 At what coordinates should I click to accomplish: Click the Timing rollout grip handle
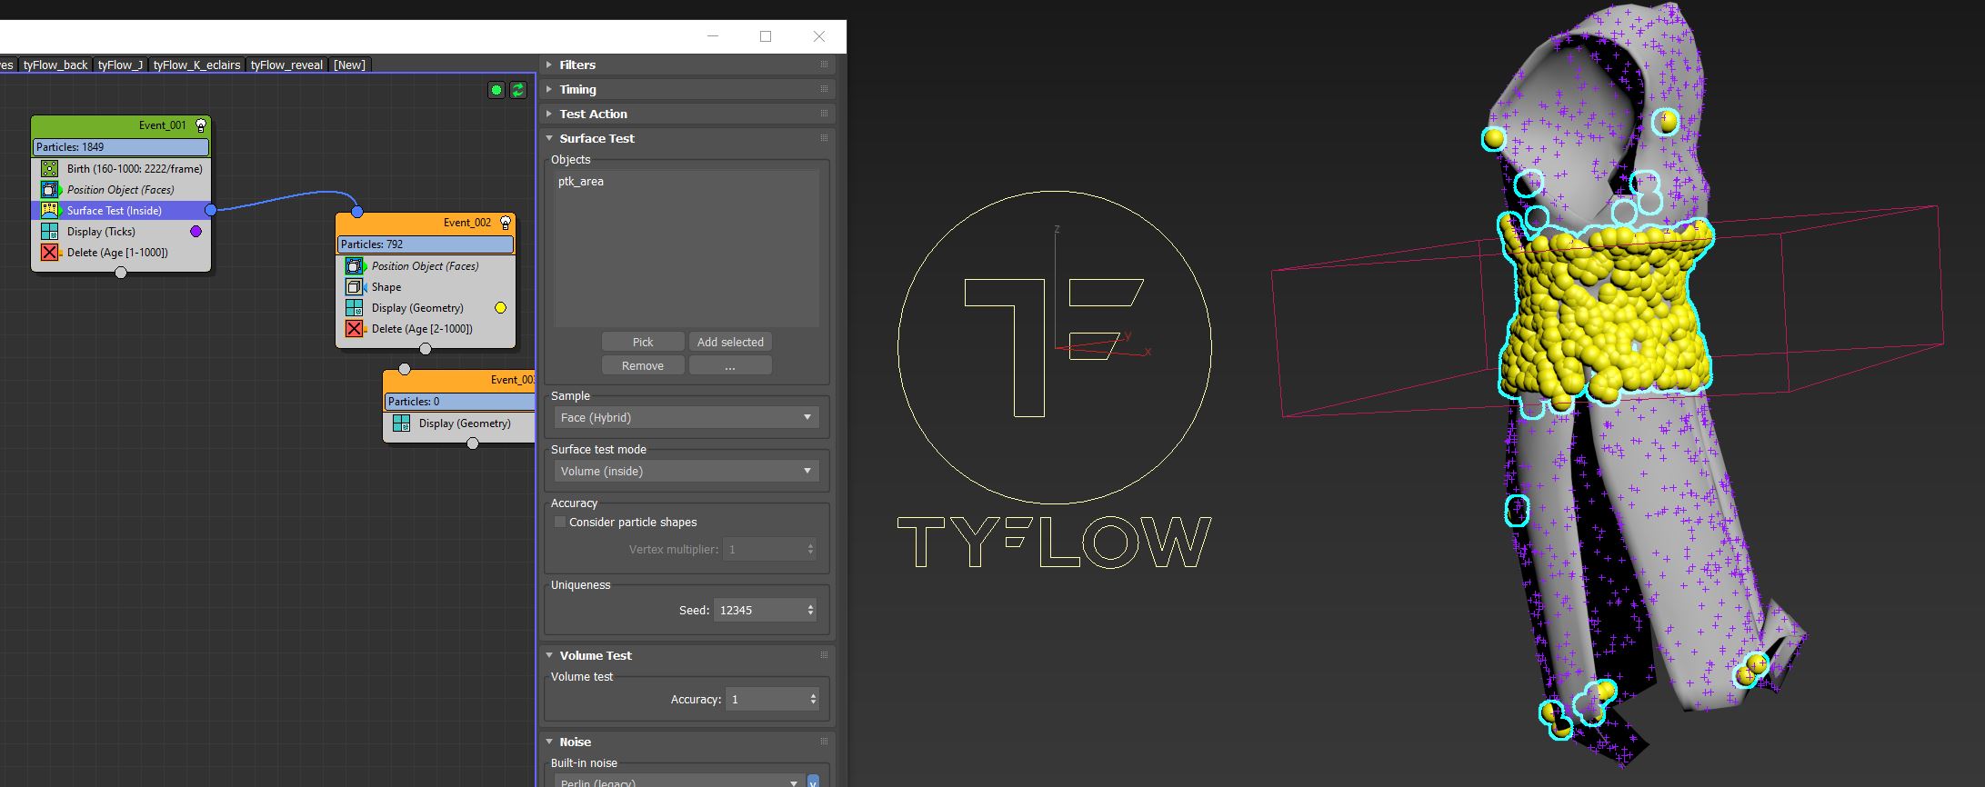point(824,89)
